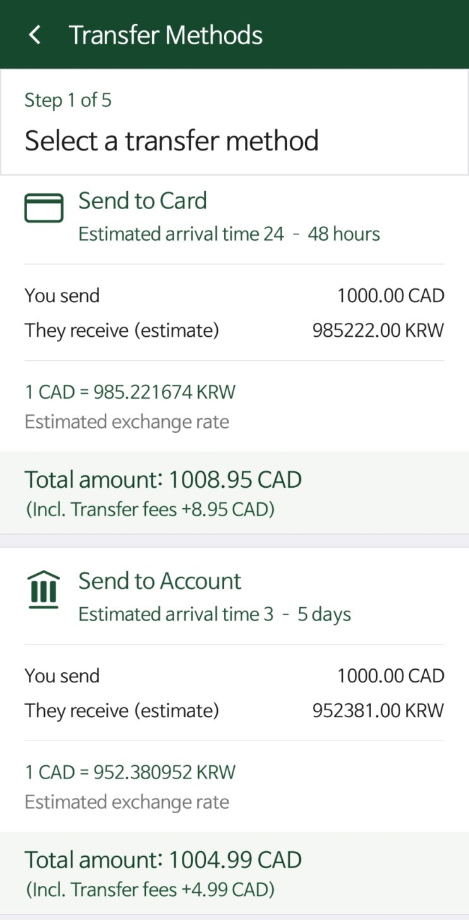Tap Total amount: 1004.99 CAD
The width and height of the screenshot is (469, 920).
point(163,860)
